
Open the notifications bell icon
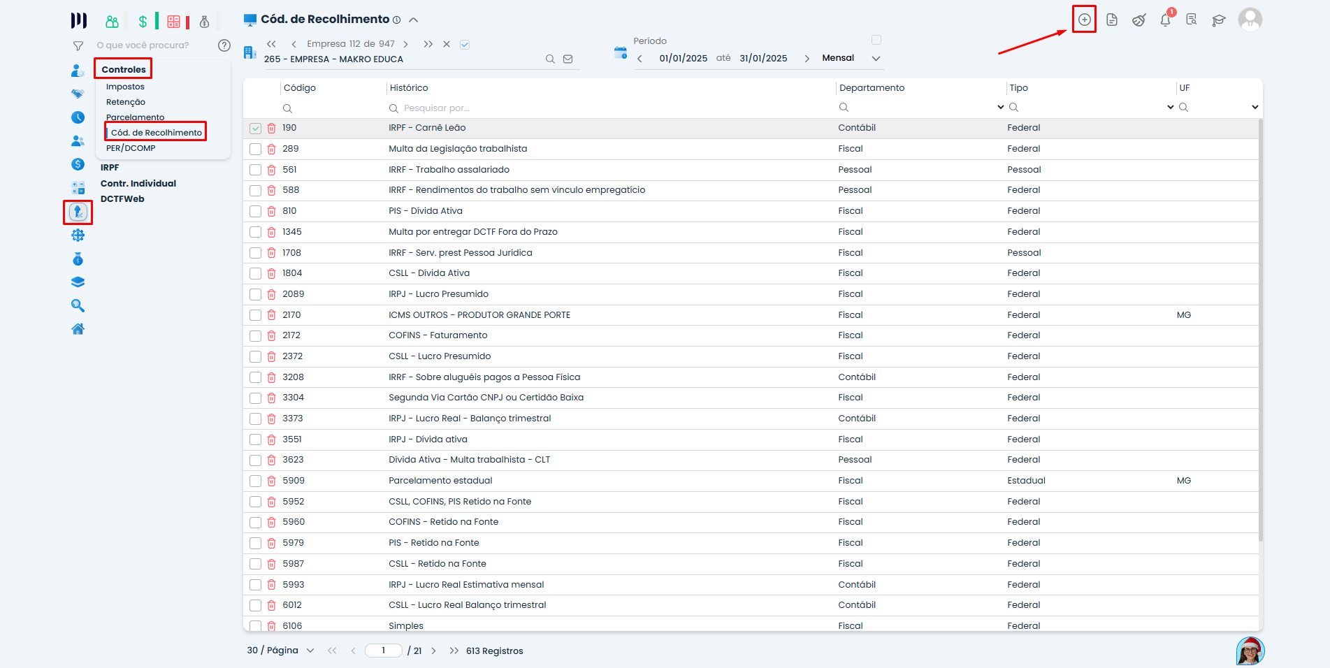point(1165,20)
